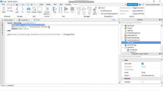
Task: Switch to the MODEL ribbon tab
Action: (48, 5)
